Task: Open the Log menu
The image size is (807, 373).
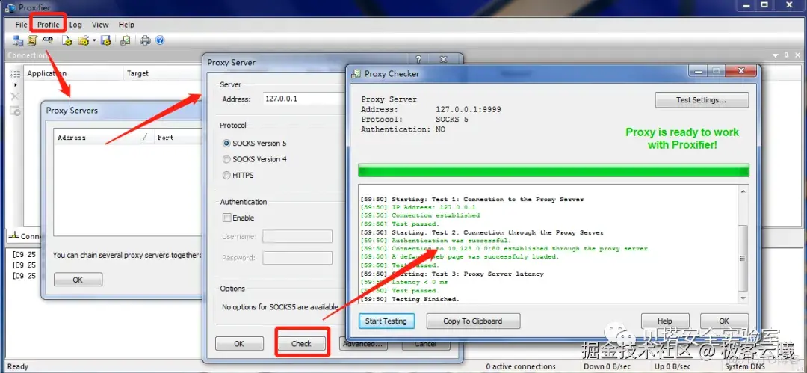Action: pyautogui.click(x=75, y=25)
